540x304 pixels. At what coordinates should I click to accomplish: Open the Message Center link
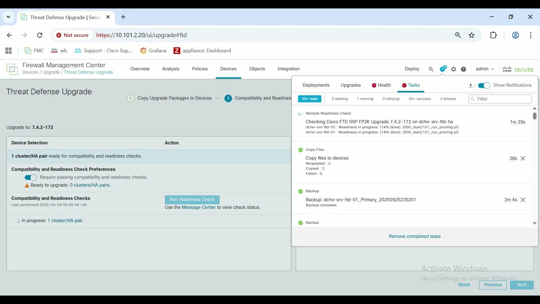coord(199,207)
